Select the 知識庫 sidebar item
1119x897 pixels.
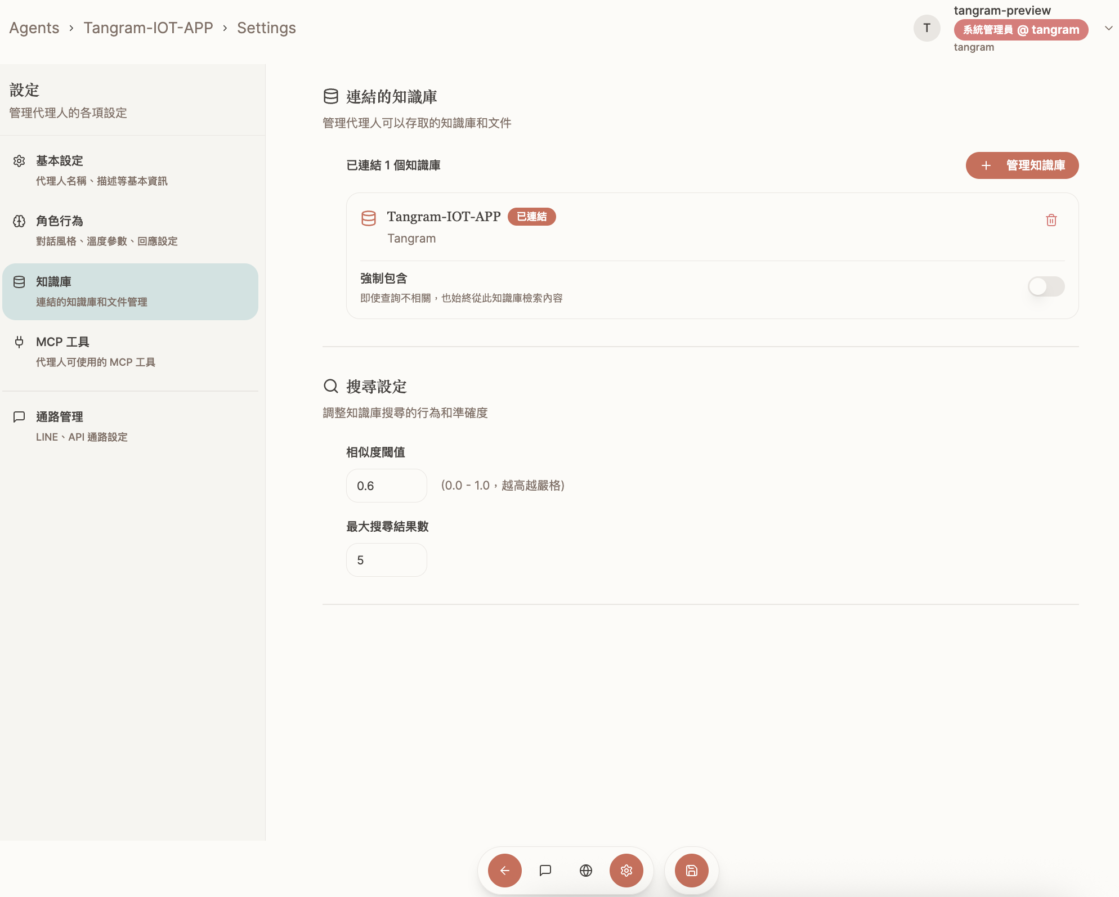130,291
